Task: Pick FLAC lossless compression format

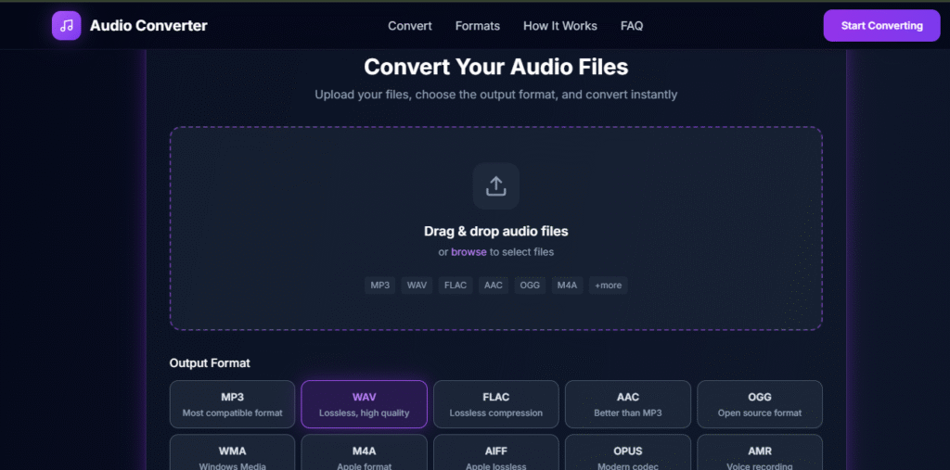Action: tap(495, 404)
